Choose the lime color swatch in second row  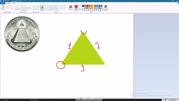[x=95, y=8]
